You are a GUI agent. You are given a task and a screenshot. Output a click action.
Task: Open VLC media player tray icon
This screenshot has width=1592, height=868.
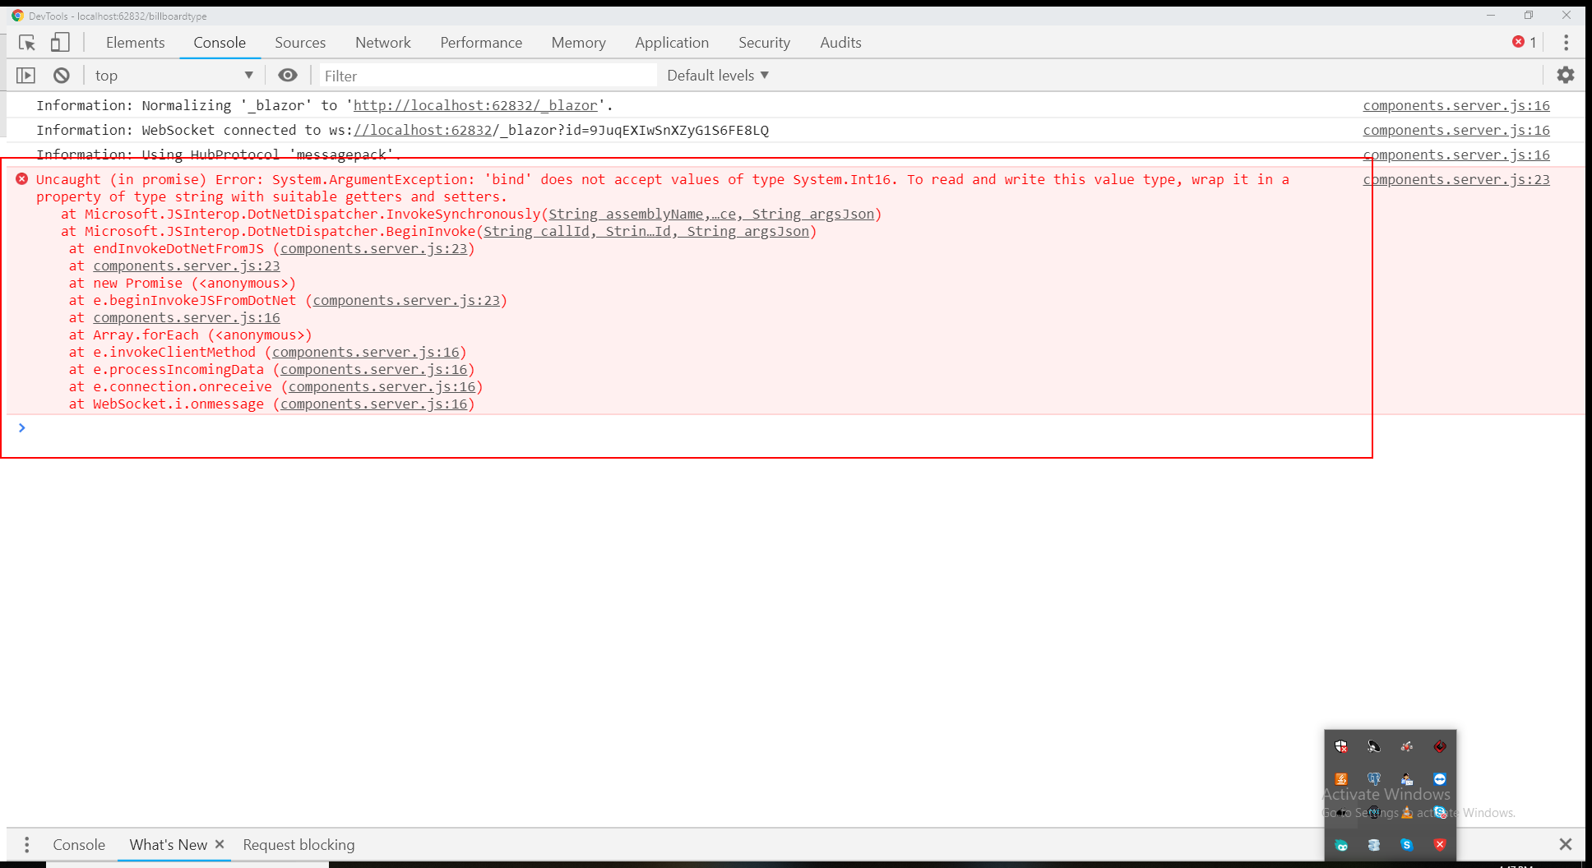pos(1406,812)
